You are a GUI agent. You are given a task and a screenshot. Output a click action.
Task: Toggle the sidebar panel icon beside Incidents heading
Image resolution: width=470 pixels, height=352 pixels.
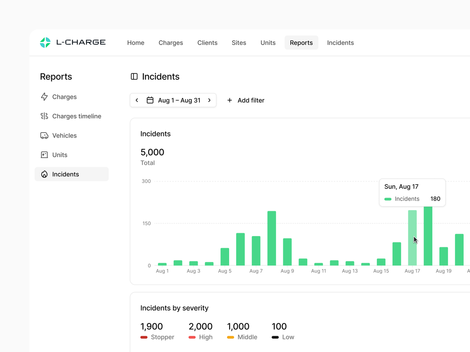point(134,77)
